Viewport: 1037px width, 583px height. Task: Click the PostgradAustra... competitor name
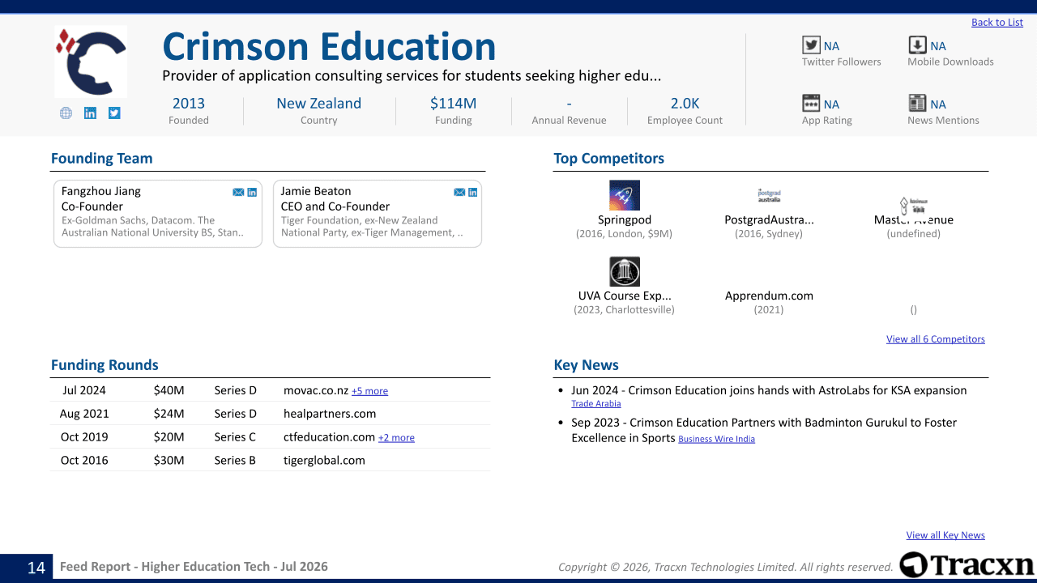770,220
